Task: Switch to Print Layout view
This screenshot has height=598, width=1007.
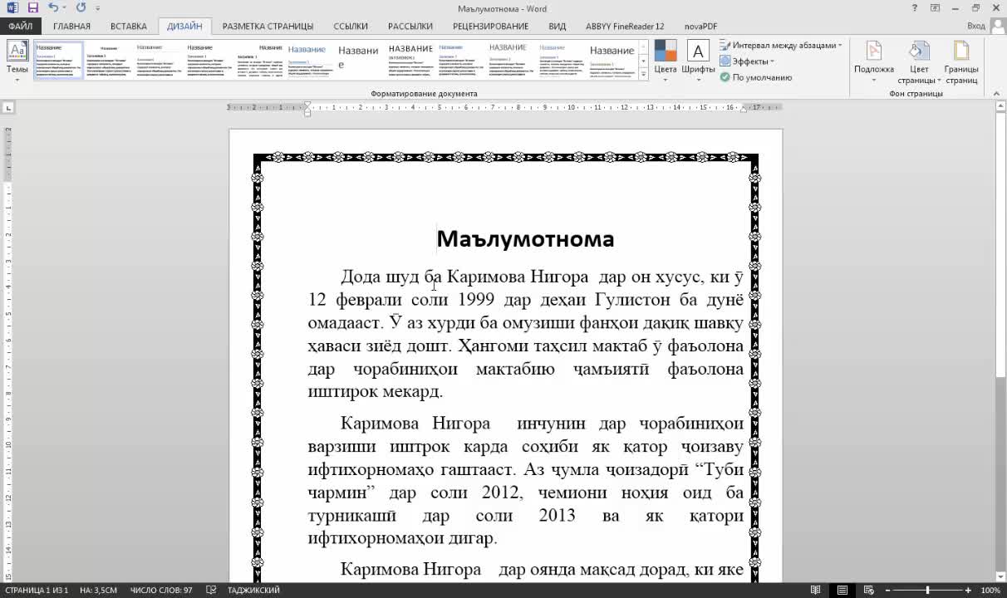Action: click(842, 591)
